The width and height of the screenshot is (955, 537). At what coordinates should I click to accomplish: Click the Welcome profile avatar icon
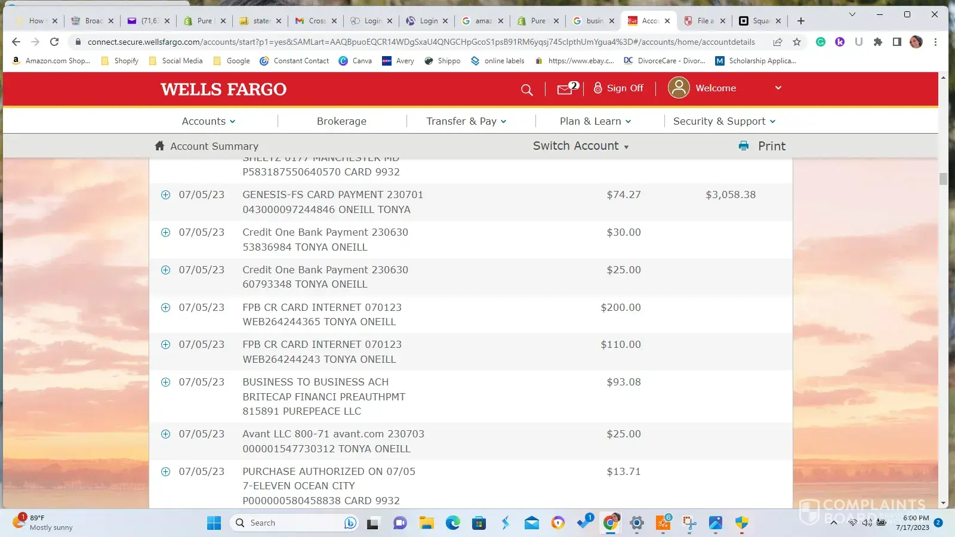point(679,88)
